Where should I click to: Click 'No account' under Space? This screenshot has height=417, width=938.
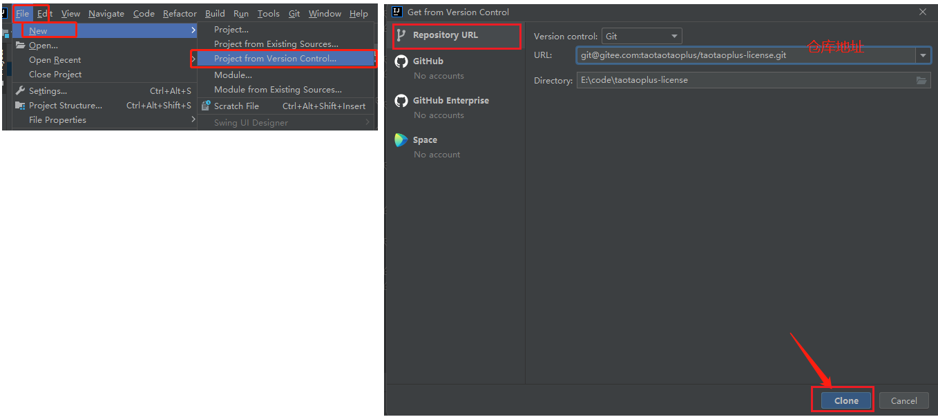(x=437, y=155)
